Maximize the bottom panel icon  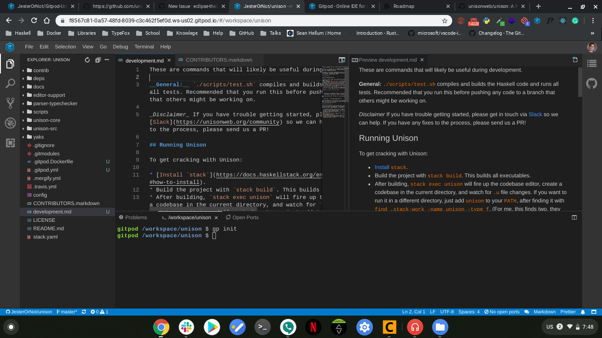pyautogui.click(x=574, y=217)
